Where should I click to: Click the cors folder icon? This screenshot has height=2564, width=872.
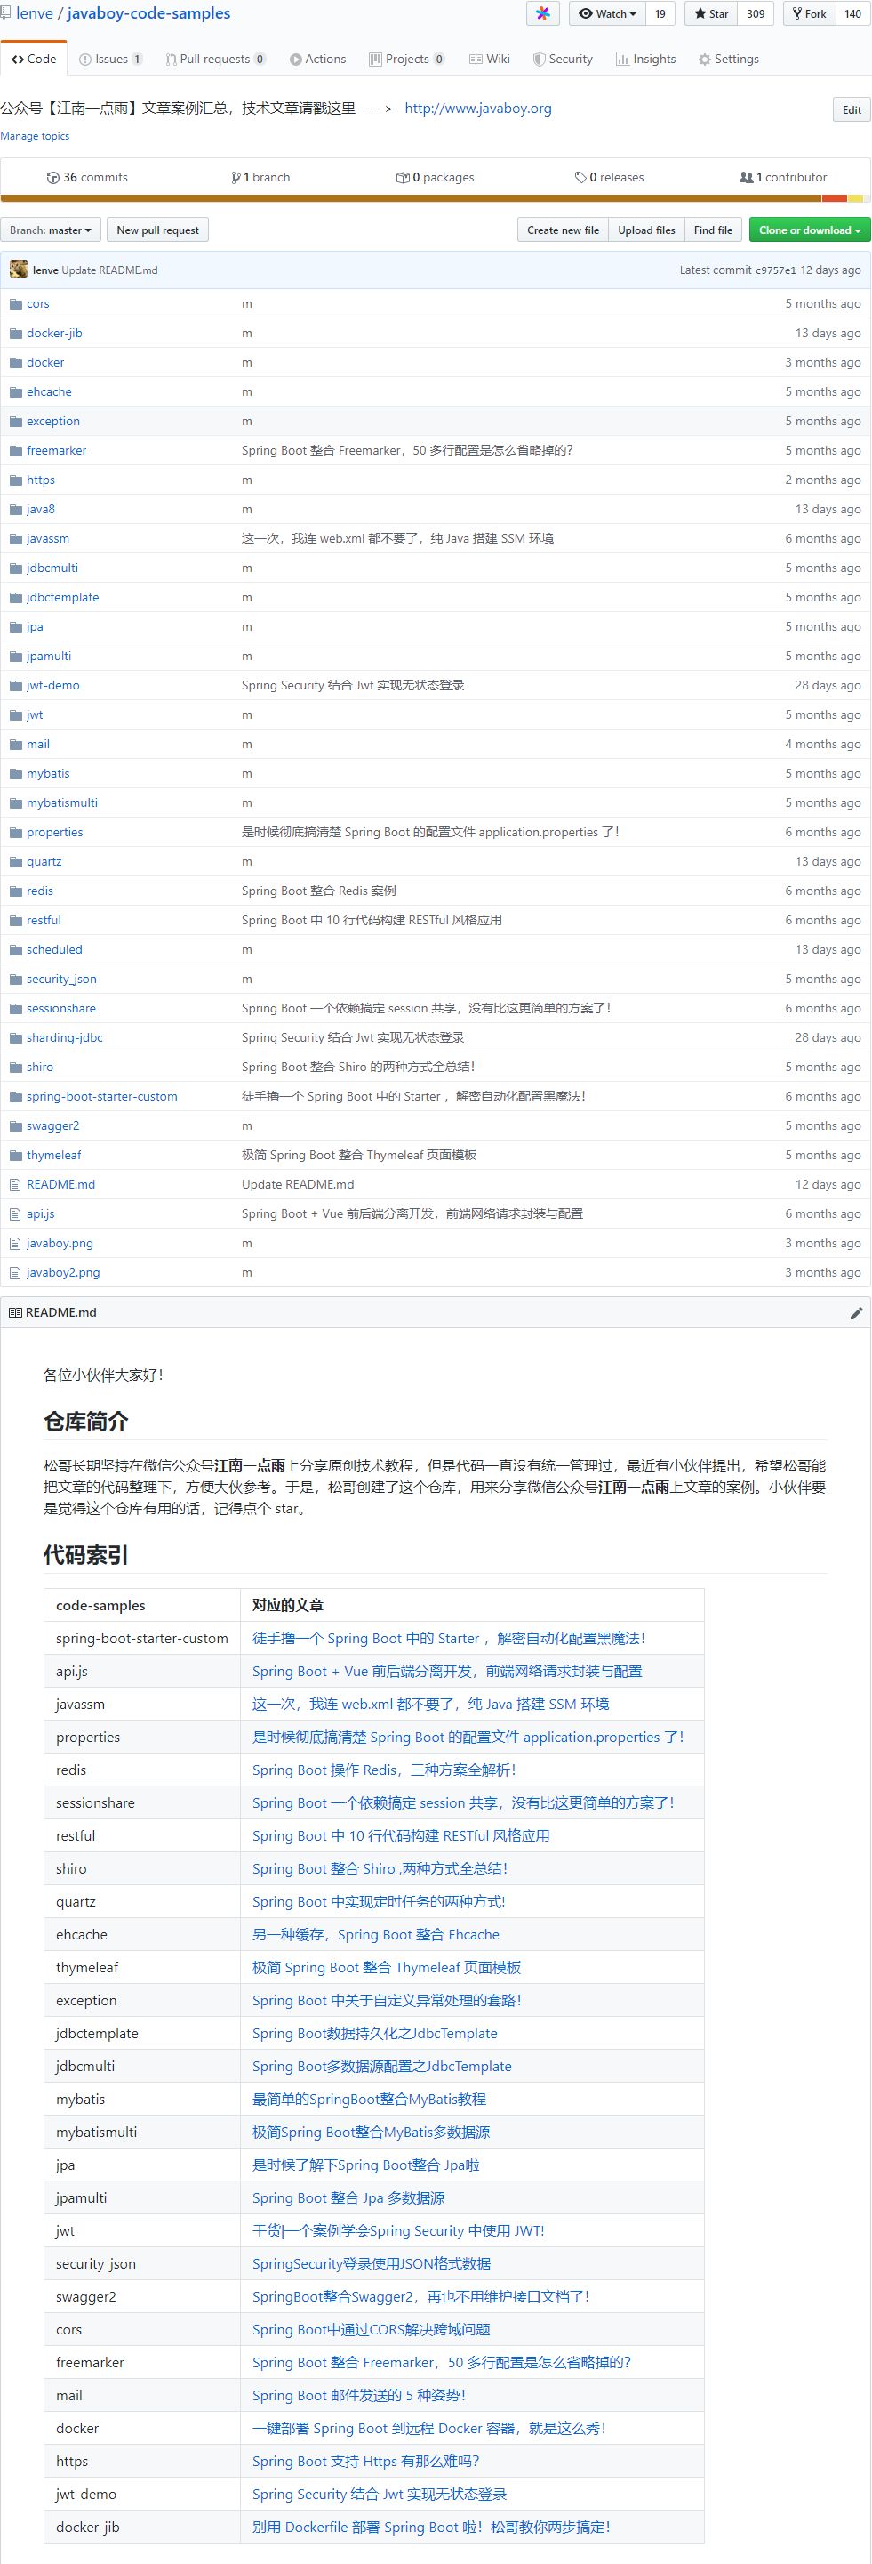coord(16,303)
